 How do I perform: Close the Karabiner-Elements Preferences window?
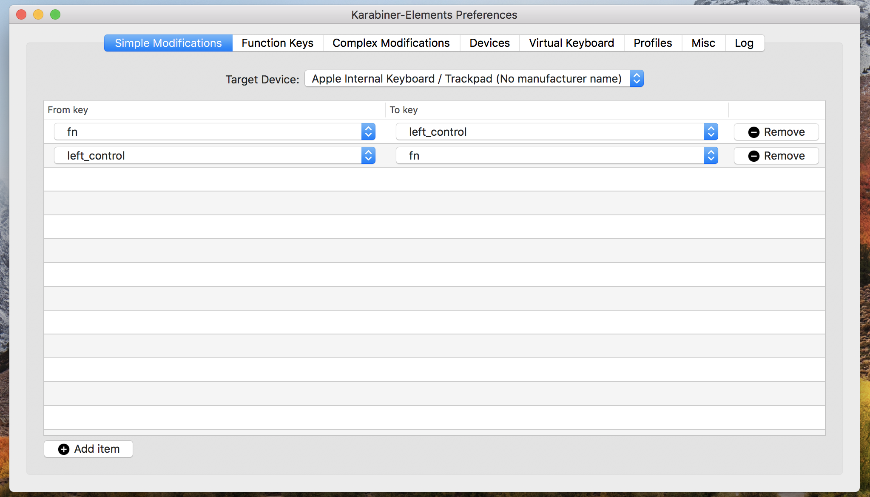click(x=21, y=14)
